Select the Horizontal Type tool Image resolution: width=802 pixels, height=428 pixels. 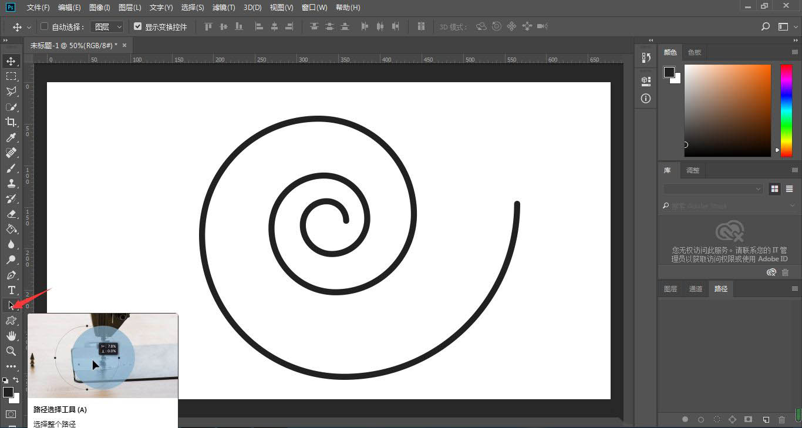(x=11, y=290)
